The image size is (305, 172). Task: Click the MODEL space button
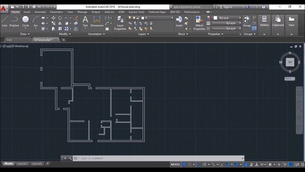coord(175,164)
